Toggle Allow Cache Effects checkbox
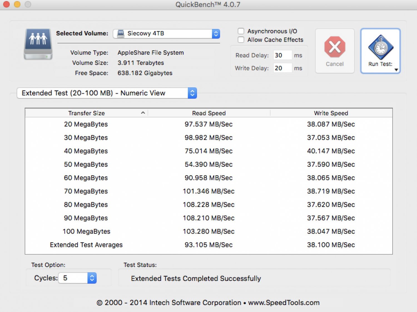This screenshot has width=417, height=312. pos(241,40)
